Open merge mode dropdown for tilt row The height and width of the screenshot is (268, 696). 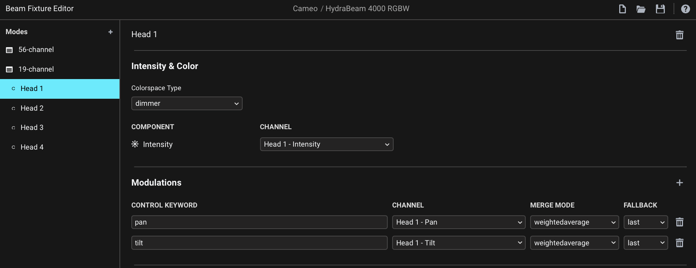tap(574, 243)
